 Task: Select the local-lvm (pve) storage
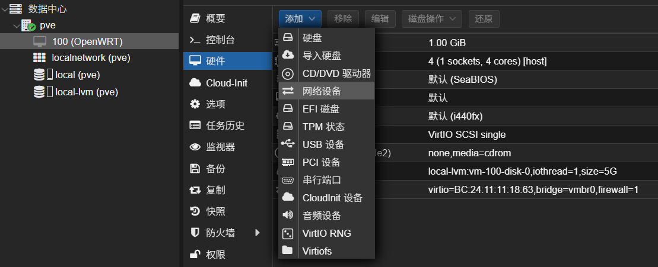click(86, 92)
